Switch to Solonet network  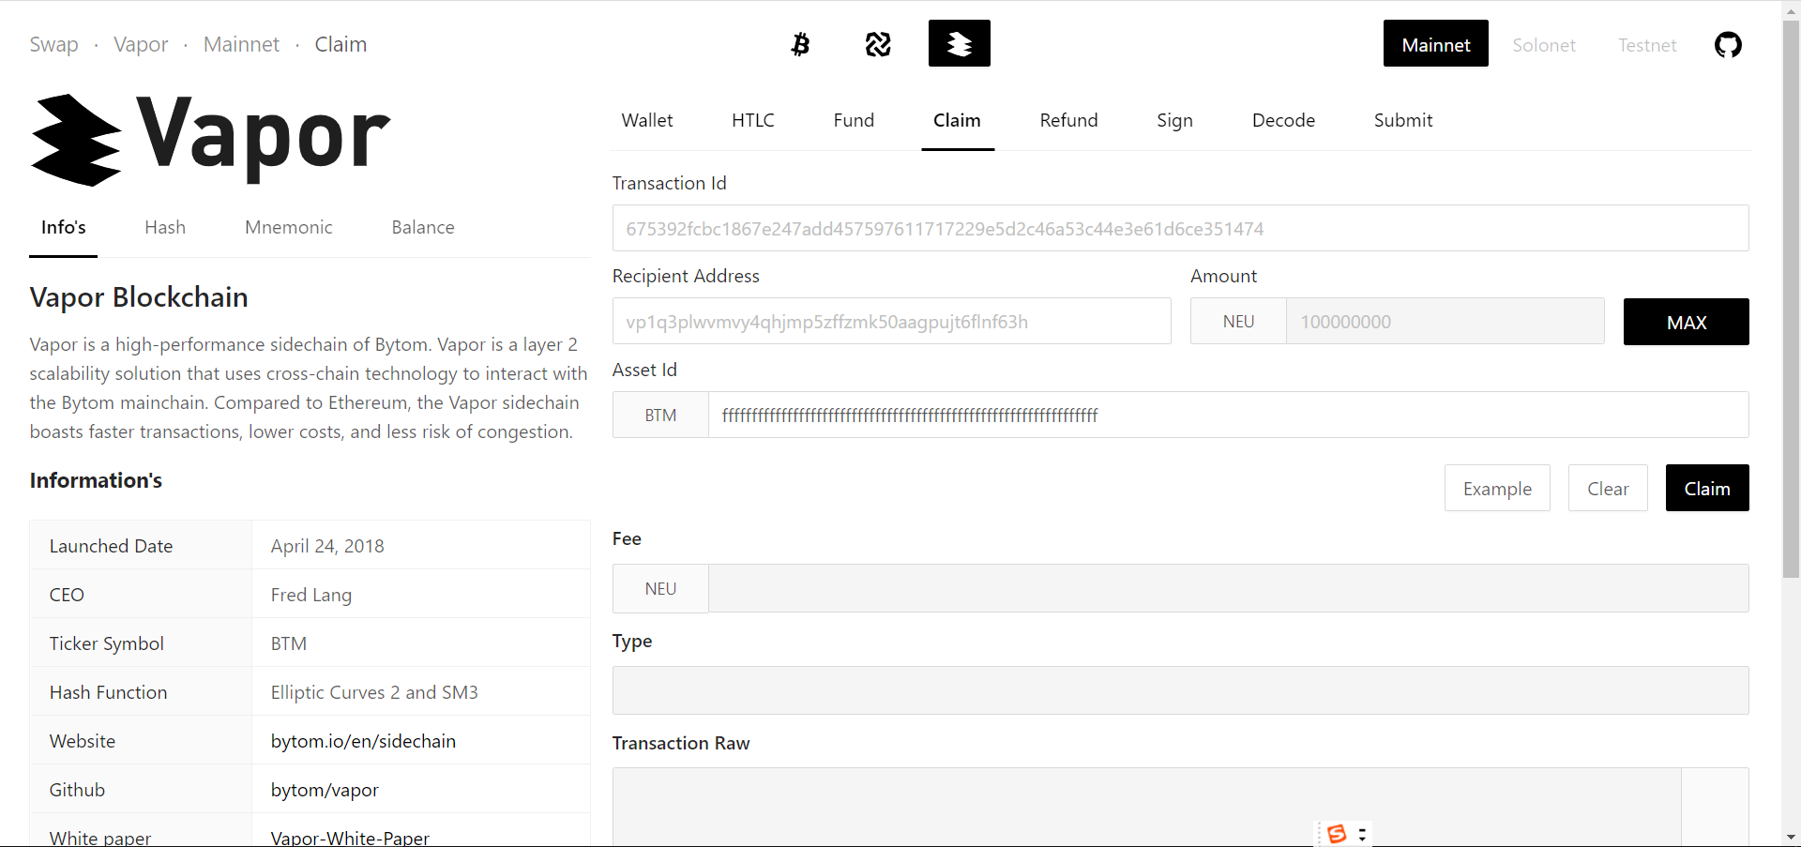pyautogui.click(x=1543, y=45)
